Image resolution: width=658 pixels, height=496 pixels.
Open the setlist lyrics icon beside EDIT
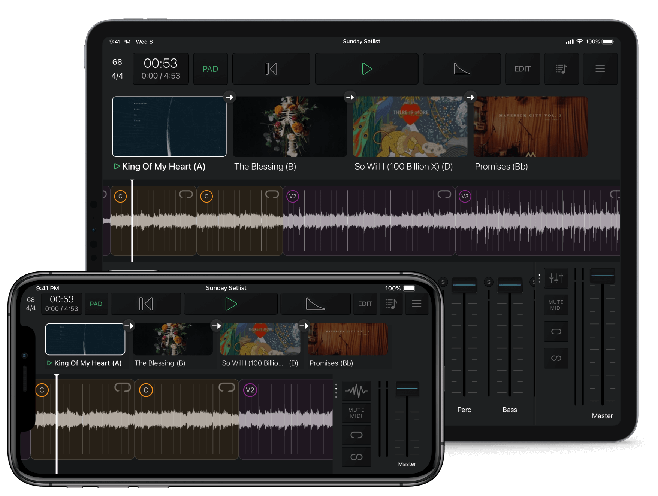point(562,69)
